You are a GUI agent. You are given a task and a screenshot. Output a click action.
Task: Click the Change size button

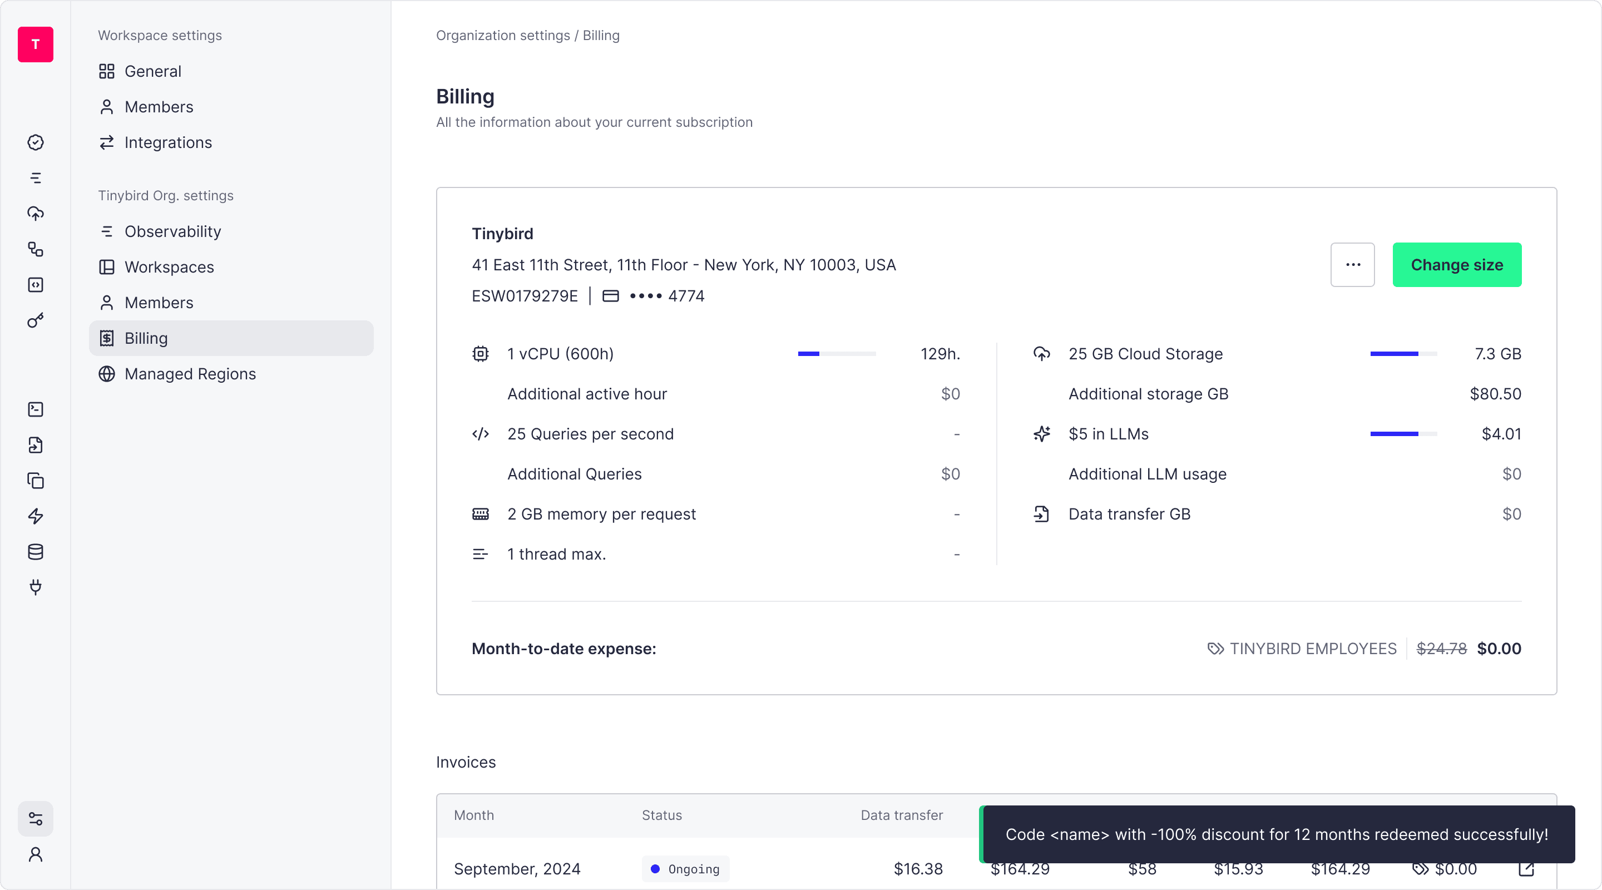tap(1456, 265)
